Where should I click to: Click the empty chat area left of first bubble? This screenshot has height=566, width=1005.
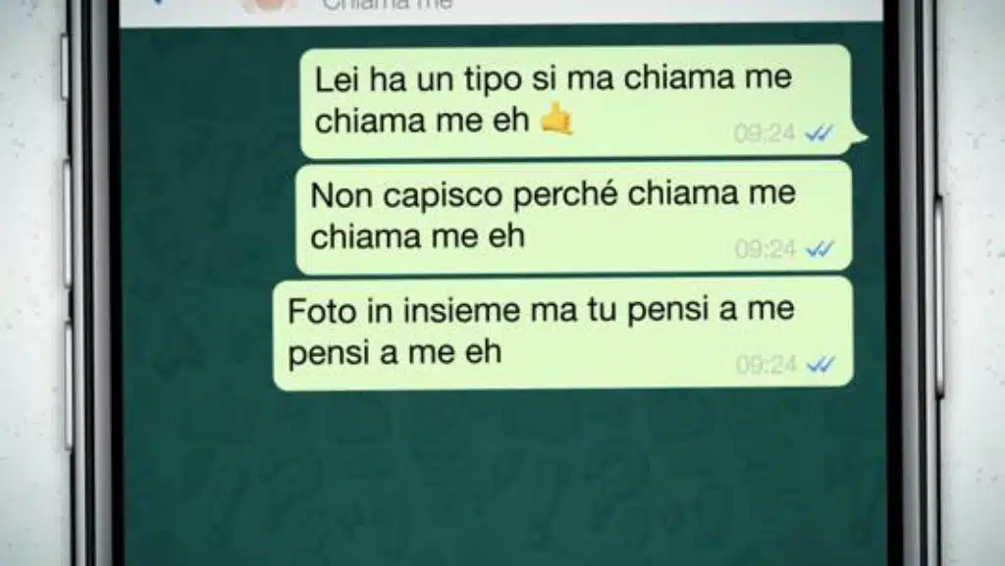(208, 101)
